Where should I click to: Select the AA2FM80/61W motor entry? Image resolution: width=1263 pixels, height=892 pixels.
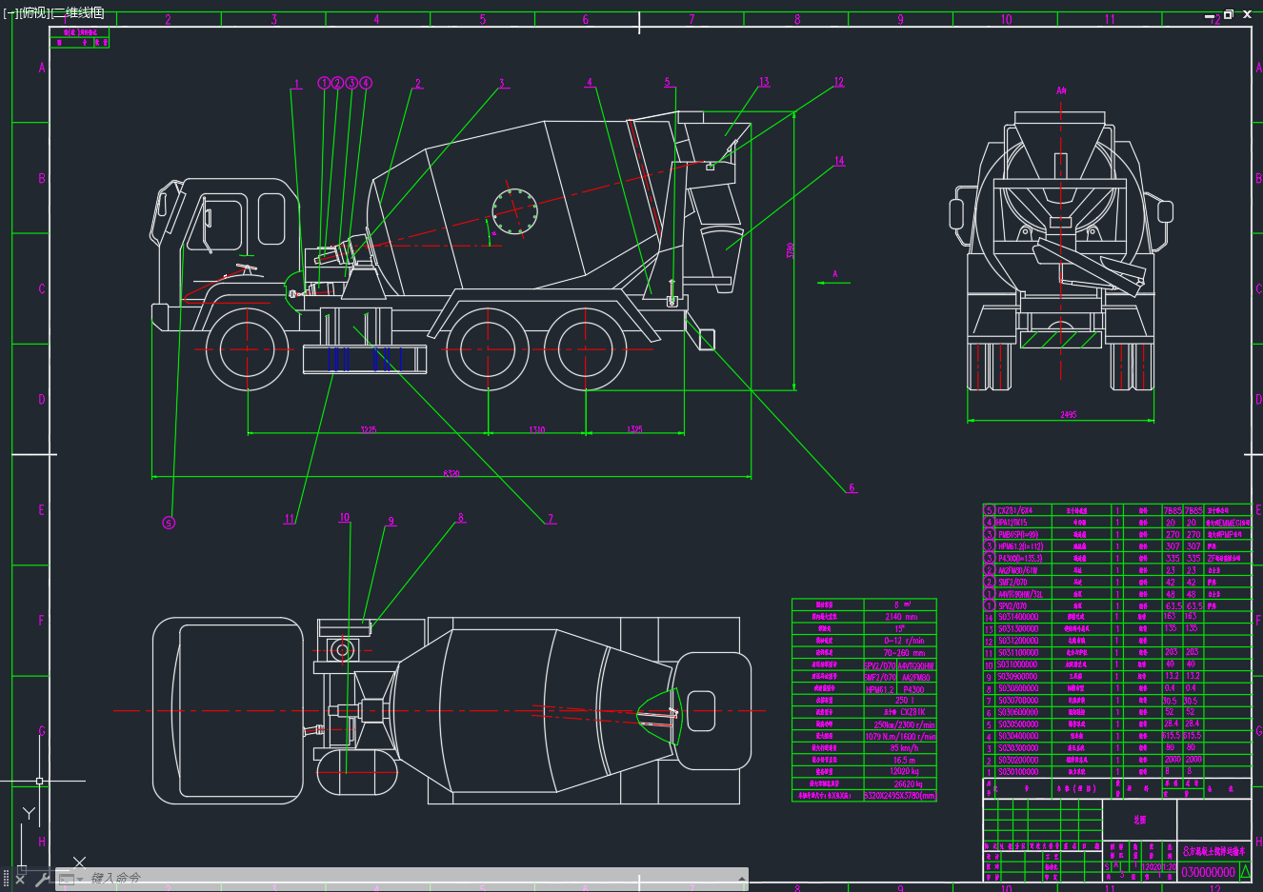(x=1018, y=569)
